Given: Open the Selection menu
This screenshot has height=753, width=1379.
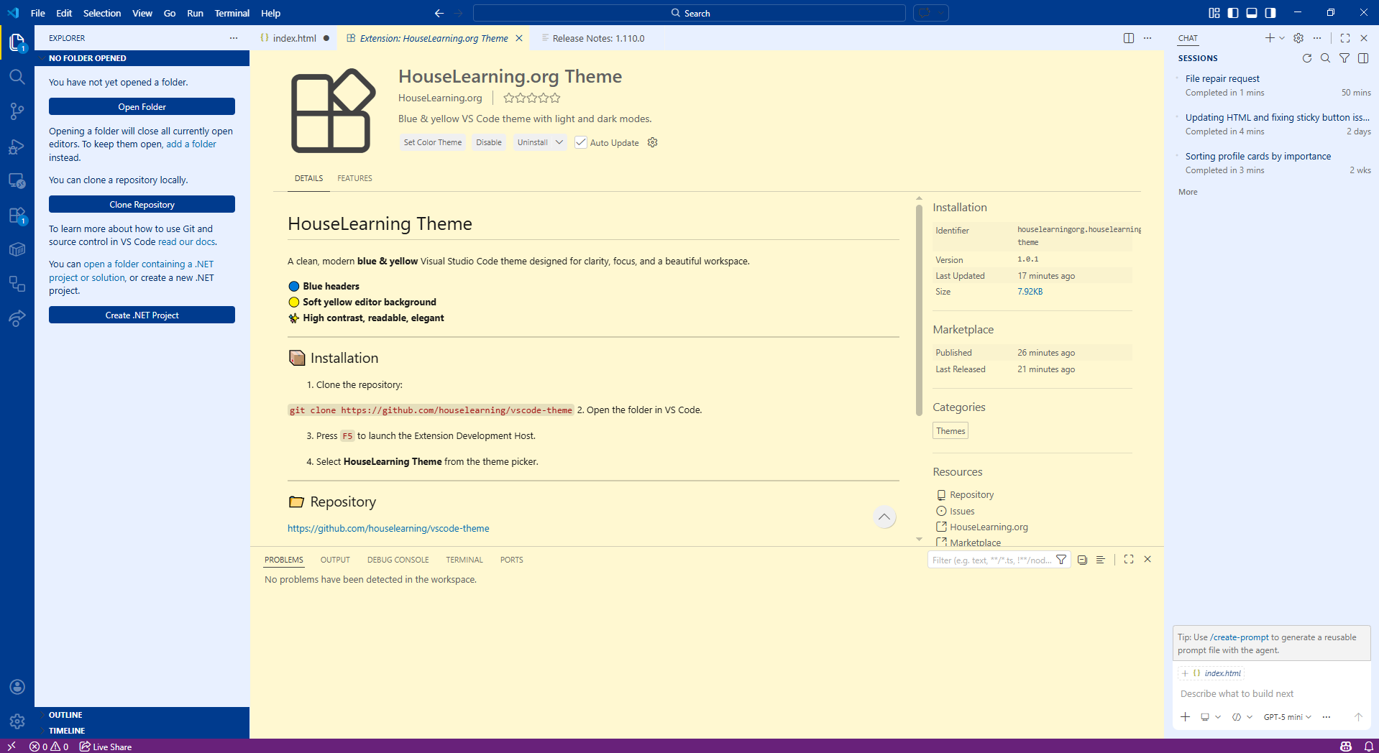Looking at the screenshot, I should (x=102, y=13).
